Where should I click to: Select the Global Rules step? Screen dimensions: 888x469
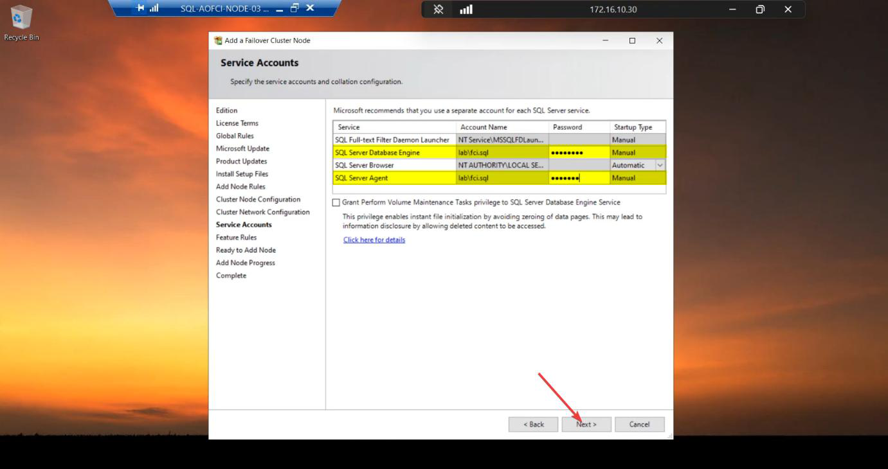tap(235, 136)
